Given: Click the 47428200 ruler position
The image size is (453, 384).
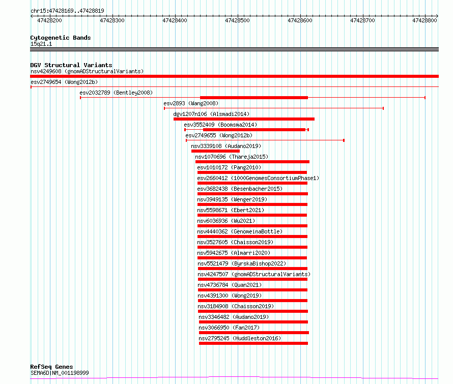Looking at the screenshot, I should 50,20.
